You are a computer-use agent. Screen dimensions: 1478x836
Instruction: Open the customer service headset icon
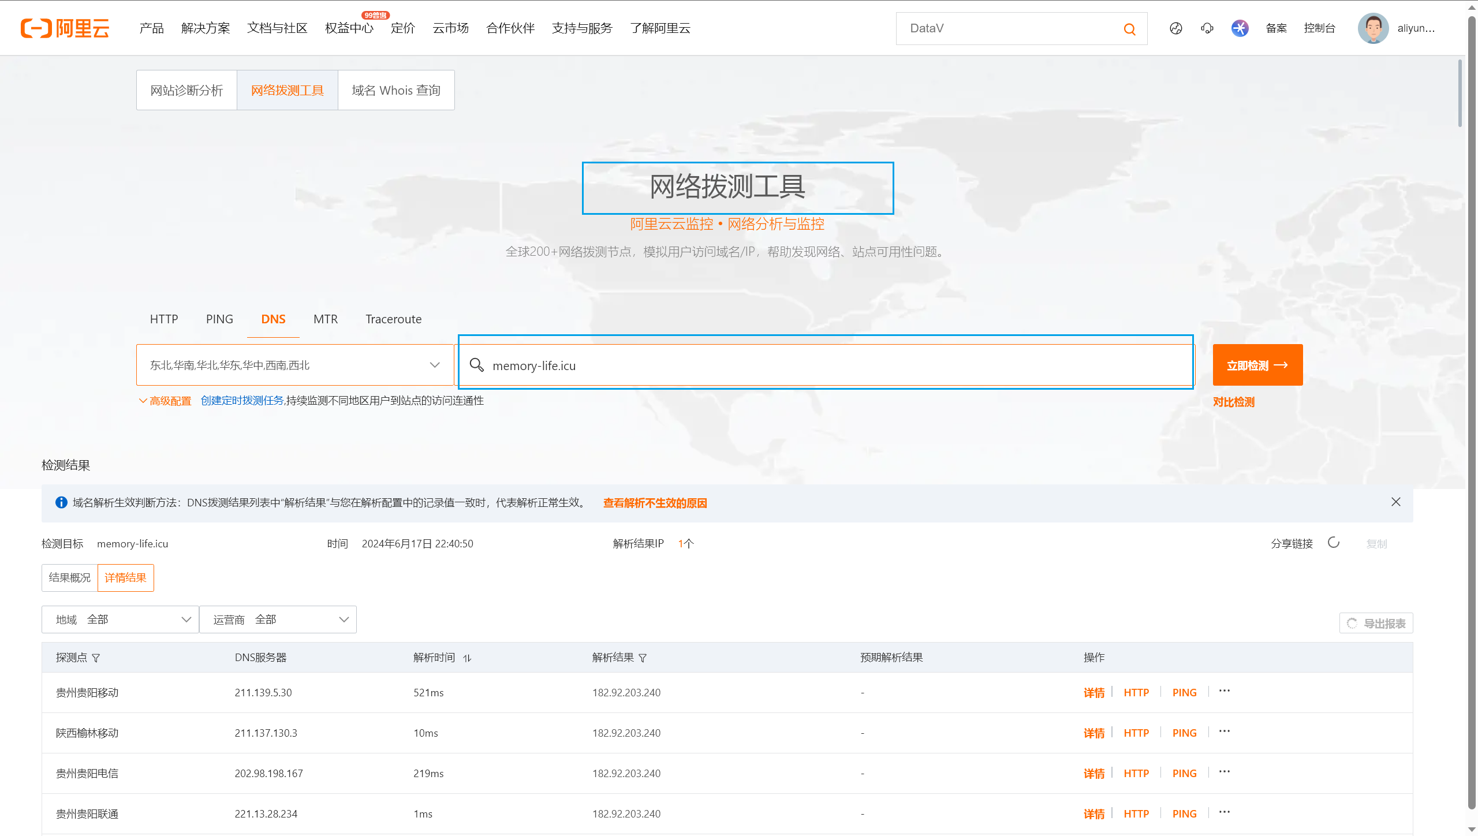click(1207, 28)
